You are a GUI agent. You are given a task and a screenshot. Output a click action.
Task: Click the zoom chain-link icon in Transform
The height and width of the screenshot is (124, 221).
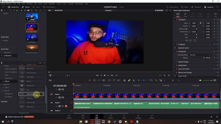(201, 23)
